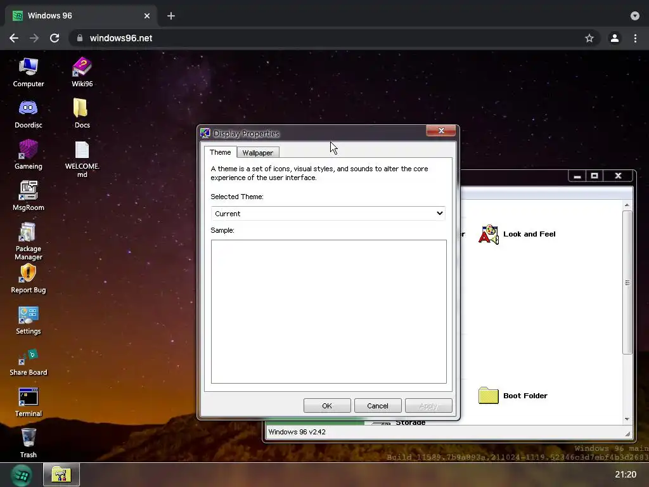Open the Report Bug shield icon
Image resolution: width=649 pixels, height=487 pixels.
tap(28, 278)
